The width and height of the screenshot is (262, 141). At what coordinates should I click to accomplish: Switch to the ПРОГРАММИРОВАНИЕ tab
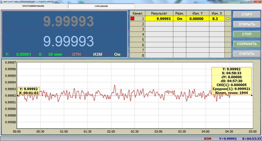33,6
